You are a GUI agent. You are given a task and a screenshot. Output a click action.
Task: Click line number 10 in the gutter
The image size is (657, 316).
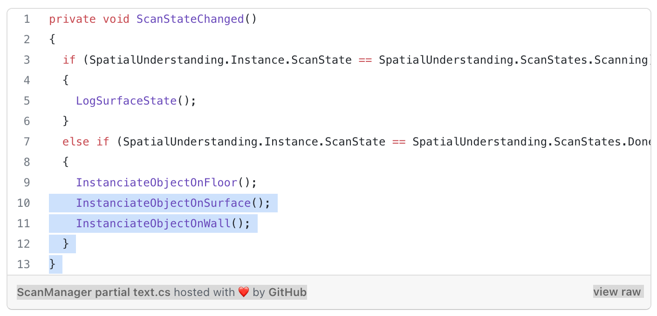coord(23,203)
